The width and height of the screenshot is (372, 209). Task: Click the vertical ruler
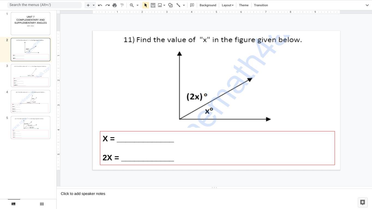tap(58, 100)
